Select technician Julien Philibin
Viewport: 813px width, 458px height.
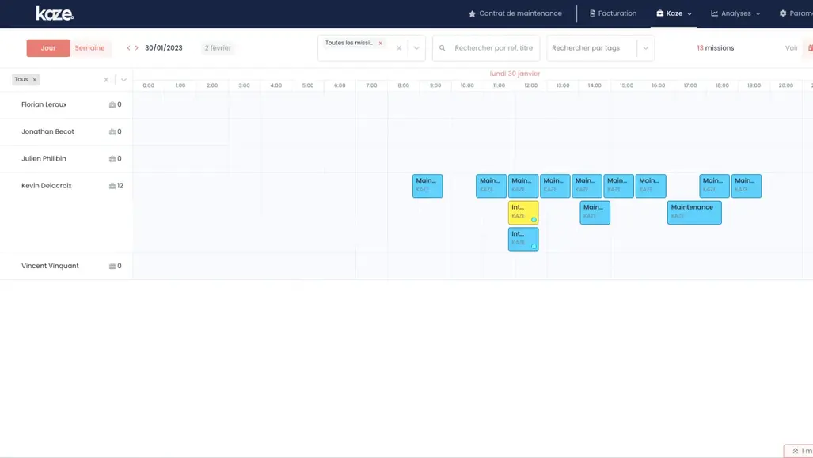point(44,158)
